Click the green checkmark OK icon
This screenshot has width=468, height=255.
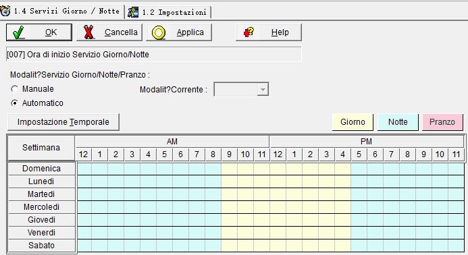tap(18, 32)
